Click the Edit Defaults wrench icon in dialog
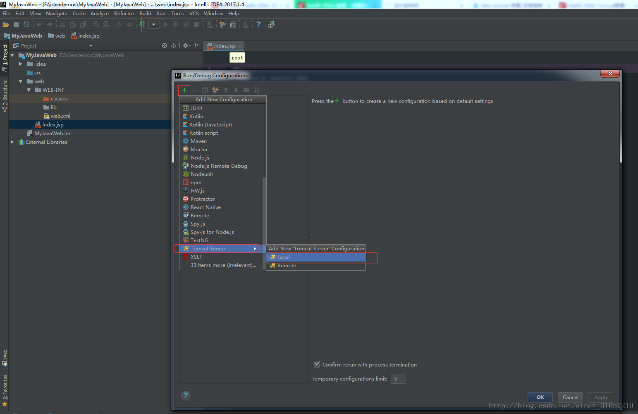 point(215,90)
